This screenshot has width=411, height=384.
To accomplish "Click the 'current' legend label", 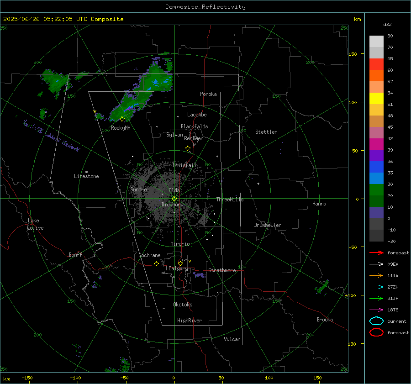I will 396,321.
